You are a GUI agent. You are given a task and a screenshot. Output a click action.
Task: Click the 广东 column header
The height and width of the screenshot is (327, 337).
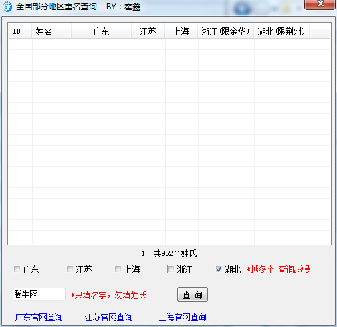point(102,31)
